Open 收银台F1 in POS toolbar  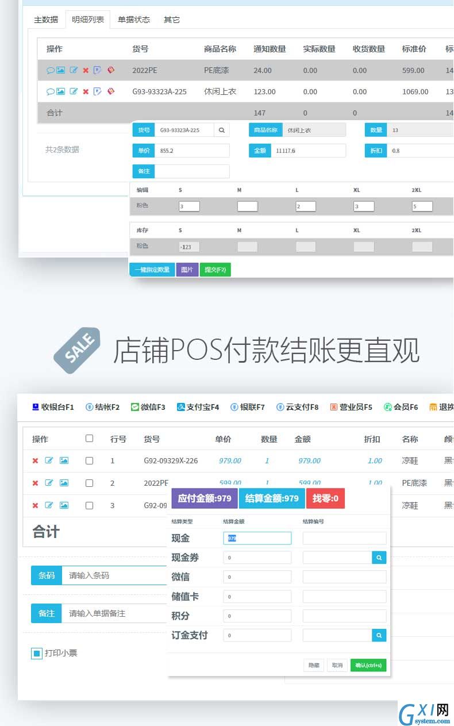point(53,407)
